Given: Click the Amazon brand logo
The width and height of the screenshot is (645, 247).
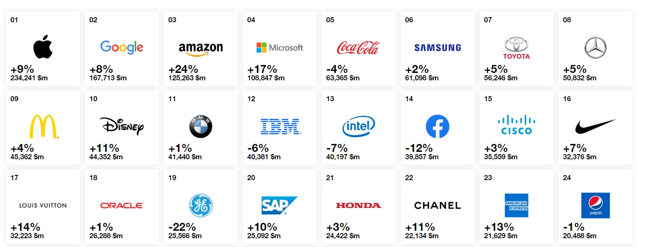Looking at the screenshot, I should click(x=201, y=48).
